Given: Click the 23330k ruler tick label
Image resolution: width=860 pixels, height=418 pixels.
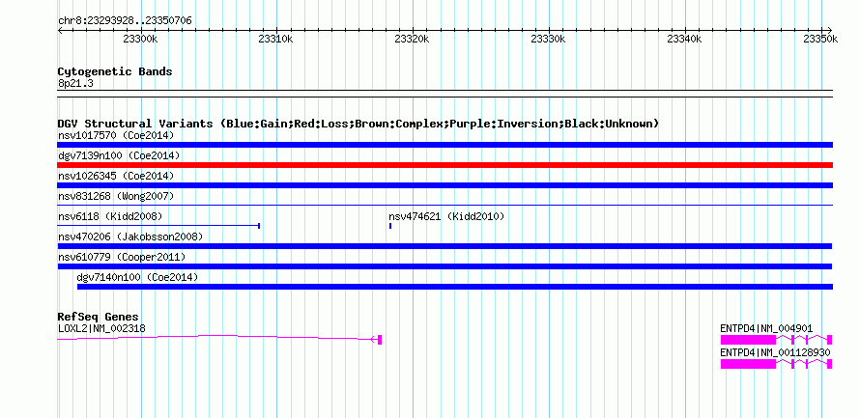Looking at the screenshot, I should (549, 39).
